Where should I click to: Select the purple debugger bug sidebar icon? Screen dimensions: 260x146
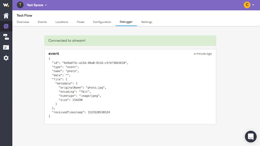(6, 26)
